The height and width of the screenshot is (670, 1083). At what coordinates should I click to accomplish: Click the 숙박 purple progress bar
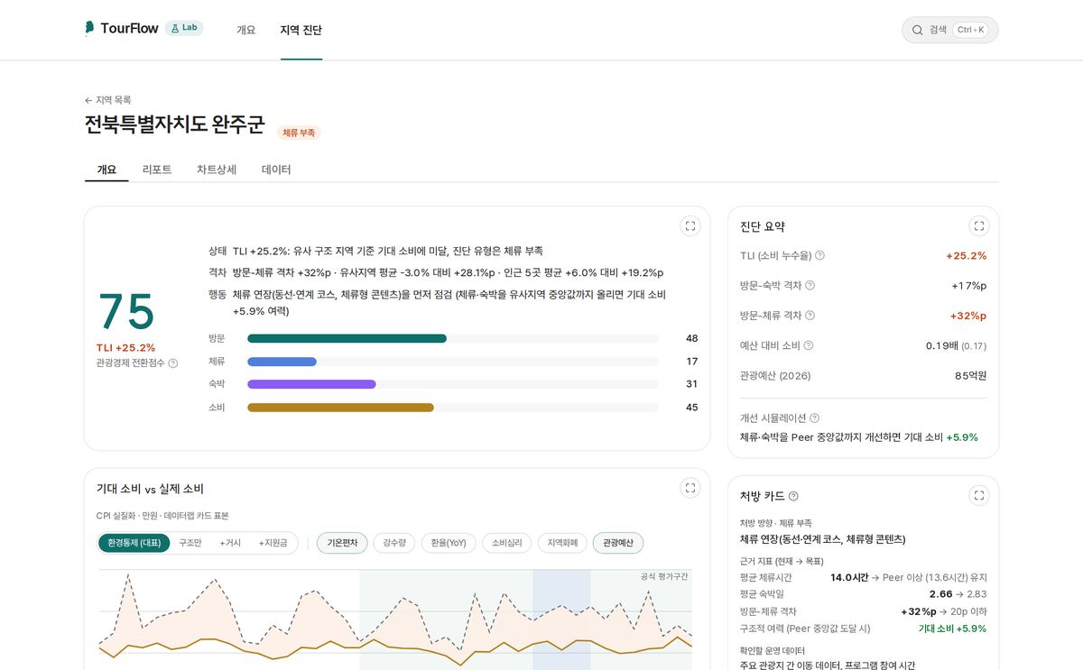tap(311, 384)
